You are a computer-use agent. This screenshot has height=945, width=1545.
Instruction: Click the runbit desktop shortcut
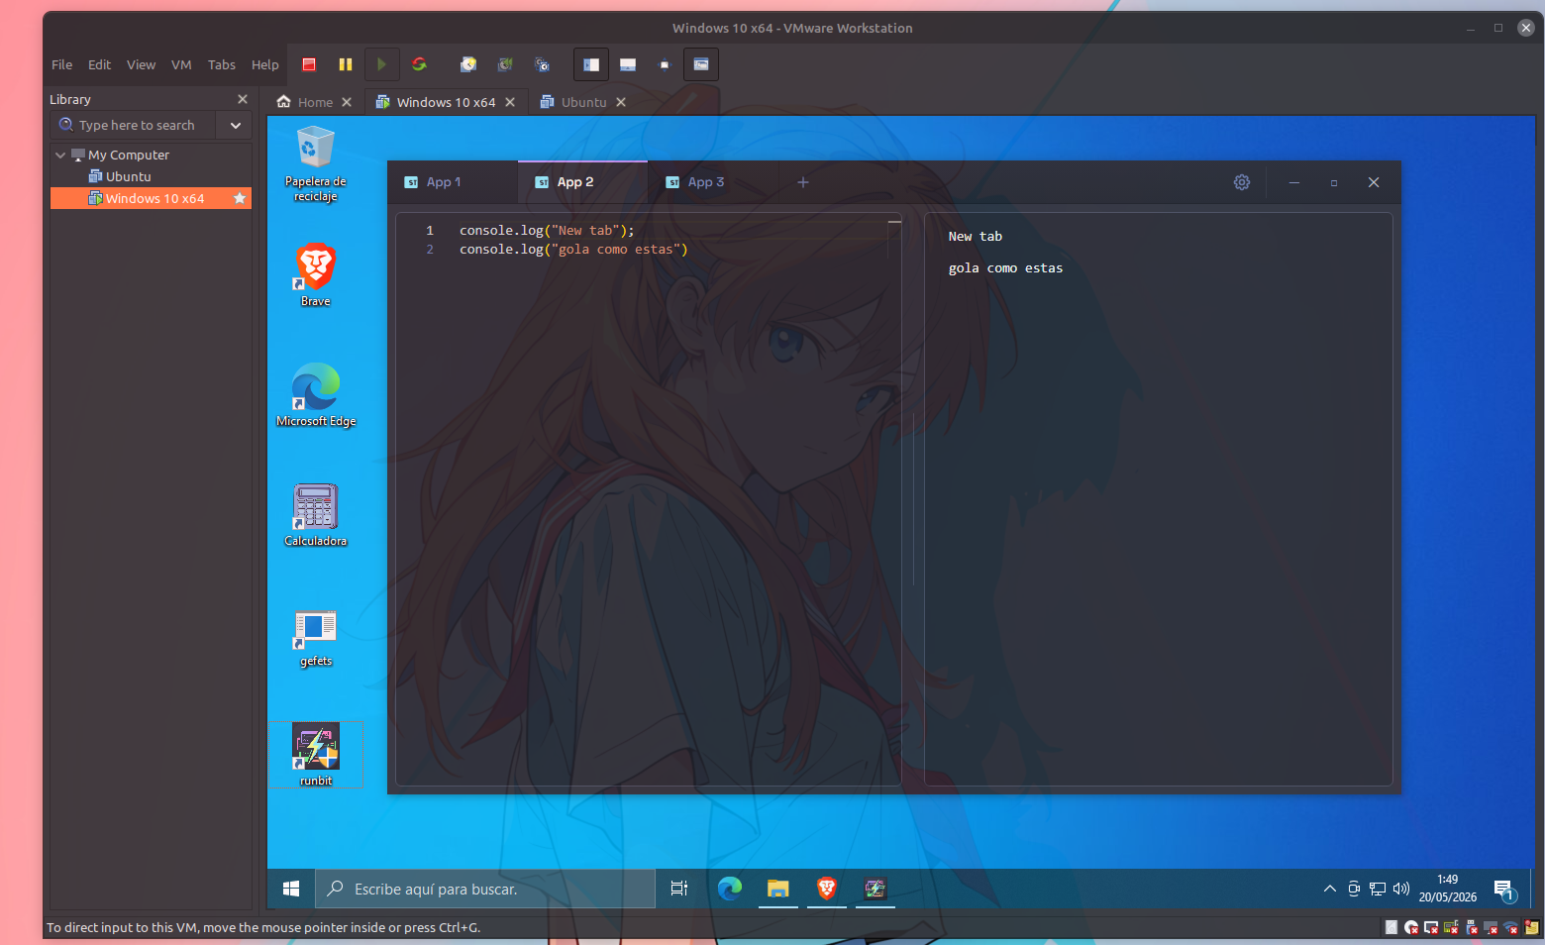click(316, 755)
